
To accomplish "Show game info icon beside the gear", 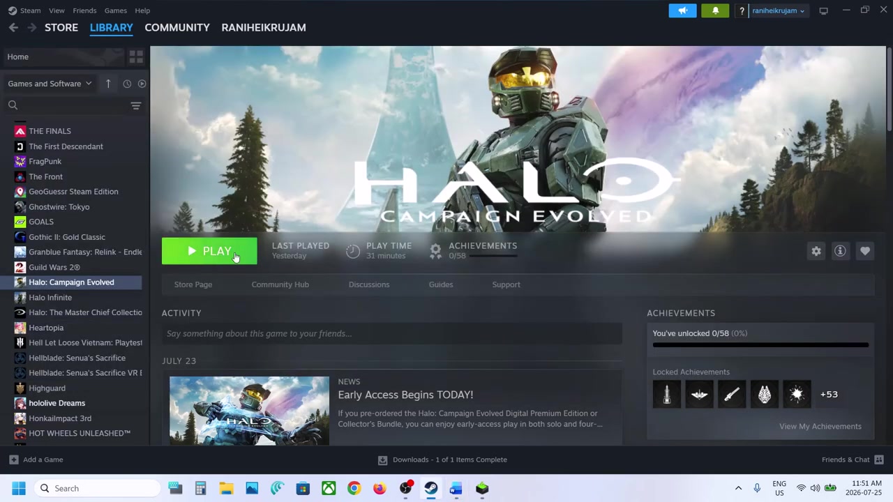I will pos(840,251).
